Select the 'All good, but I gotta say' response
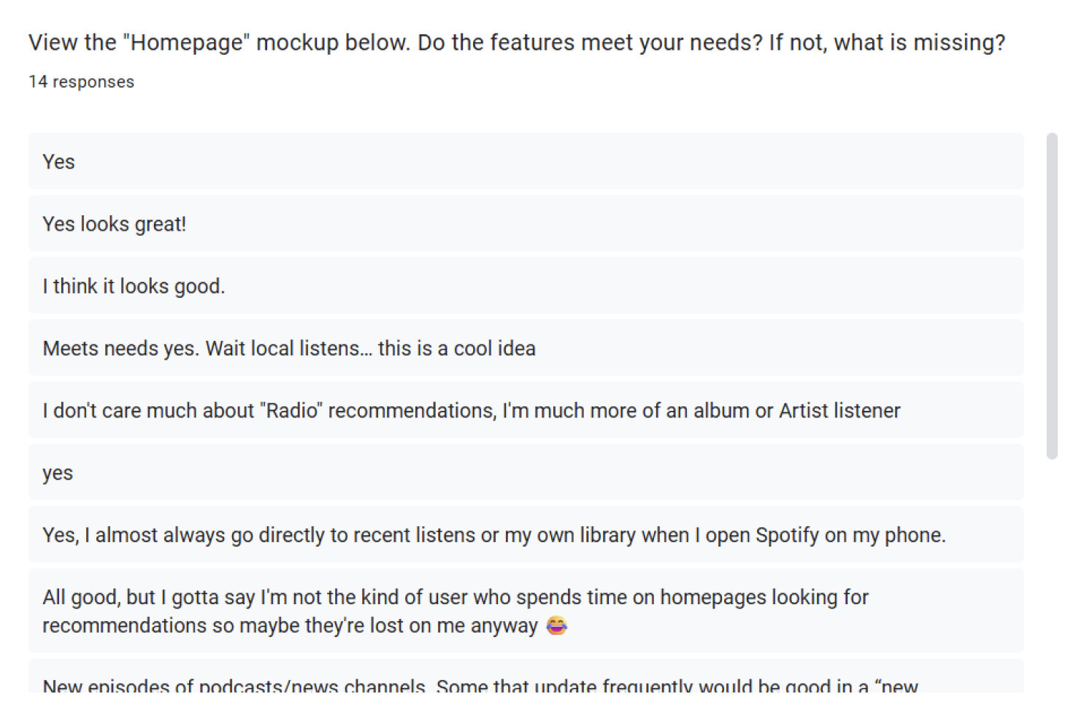This screenshot has height=721, width=1076. [x=526, y=611]
